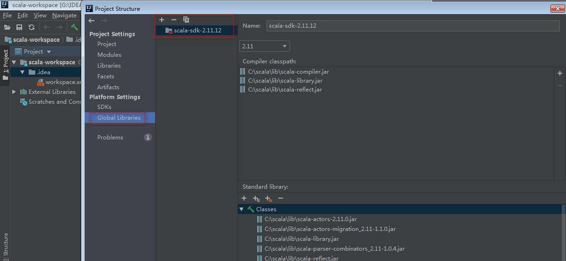Click the External Libraries bar-chart icon
Viewport: 566px width, 261px height.
[x=24, y=92]
